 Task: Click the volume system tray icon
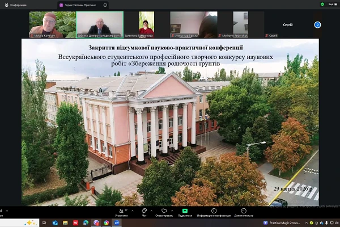point(336,223)
